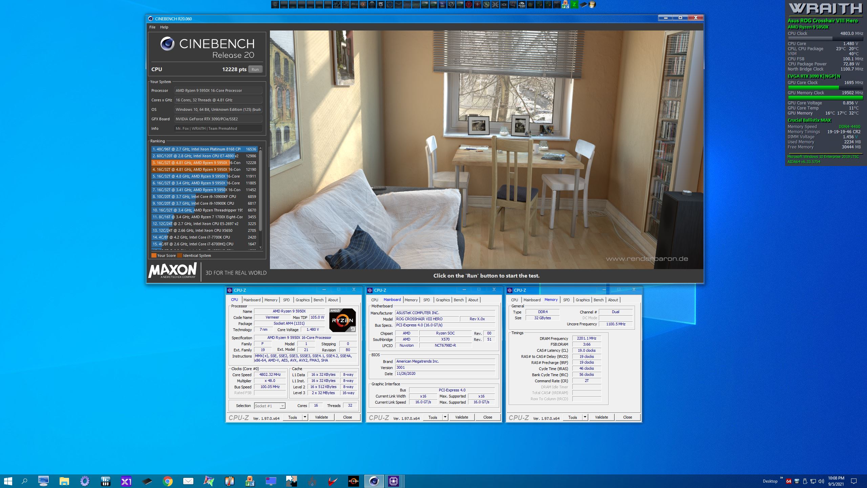Open EVGA Precision X1 from taskbar
Viewport: 867px width, 488px height.
tap(126, 481)
